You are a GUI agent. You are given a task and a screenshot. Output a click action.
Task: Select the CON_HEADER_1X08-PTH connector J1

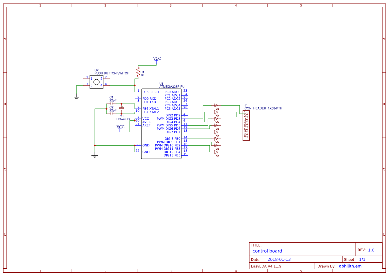(x=246, y=125)
